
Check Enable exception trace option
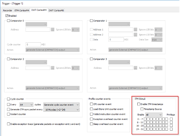[x=8, y=124]
